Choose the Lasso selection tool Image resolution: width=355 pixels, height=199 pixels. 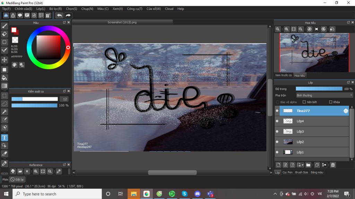pos(5,104)
